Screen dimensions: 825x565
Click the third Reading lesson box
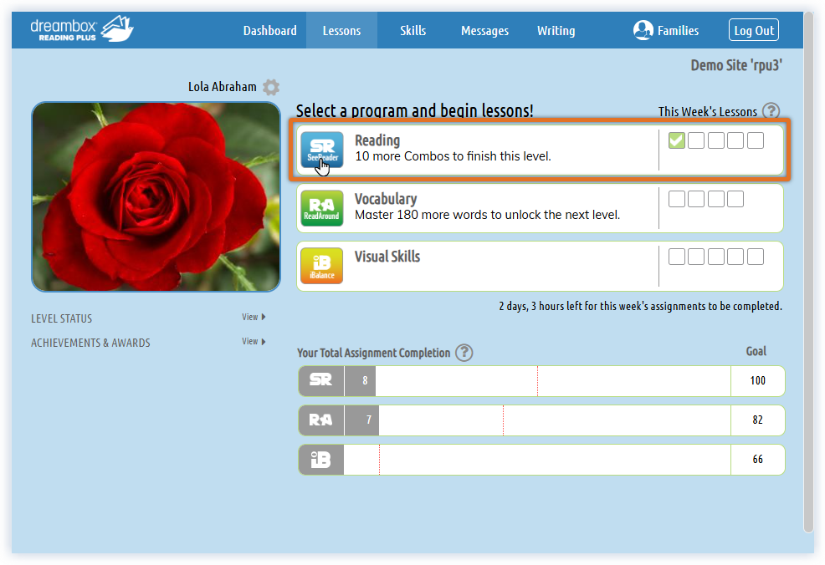tap(716, 140)
